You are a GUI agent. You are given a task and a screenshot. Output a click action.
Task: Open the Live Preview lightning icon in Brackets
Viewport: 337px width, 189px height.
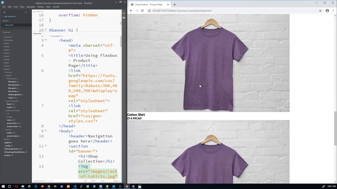click(x=124, y=13)
